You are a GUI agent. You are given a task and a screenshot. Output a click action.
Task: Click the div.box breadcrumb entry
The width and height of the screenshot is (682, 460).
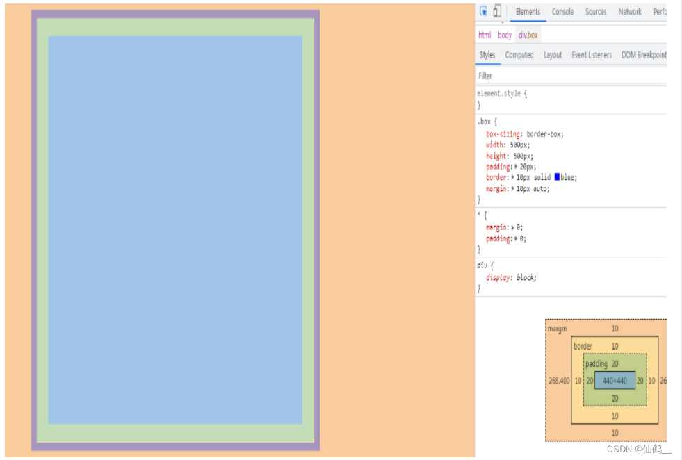(528, 35)
